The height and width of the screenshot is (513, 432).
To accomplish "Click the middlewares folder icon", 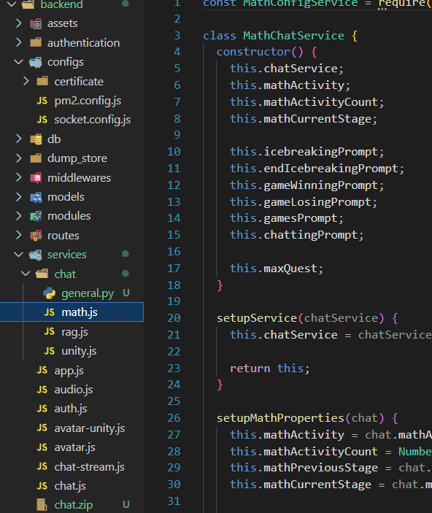I will click(36, 177).
